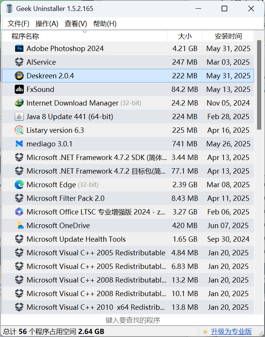This screenshot has height=337, width=265.
Task: Click the 4.21 GB size cell
Action: (185, 48)
